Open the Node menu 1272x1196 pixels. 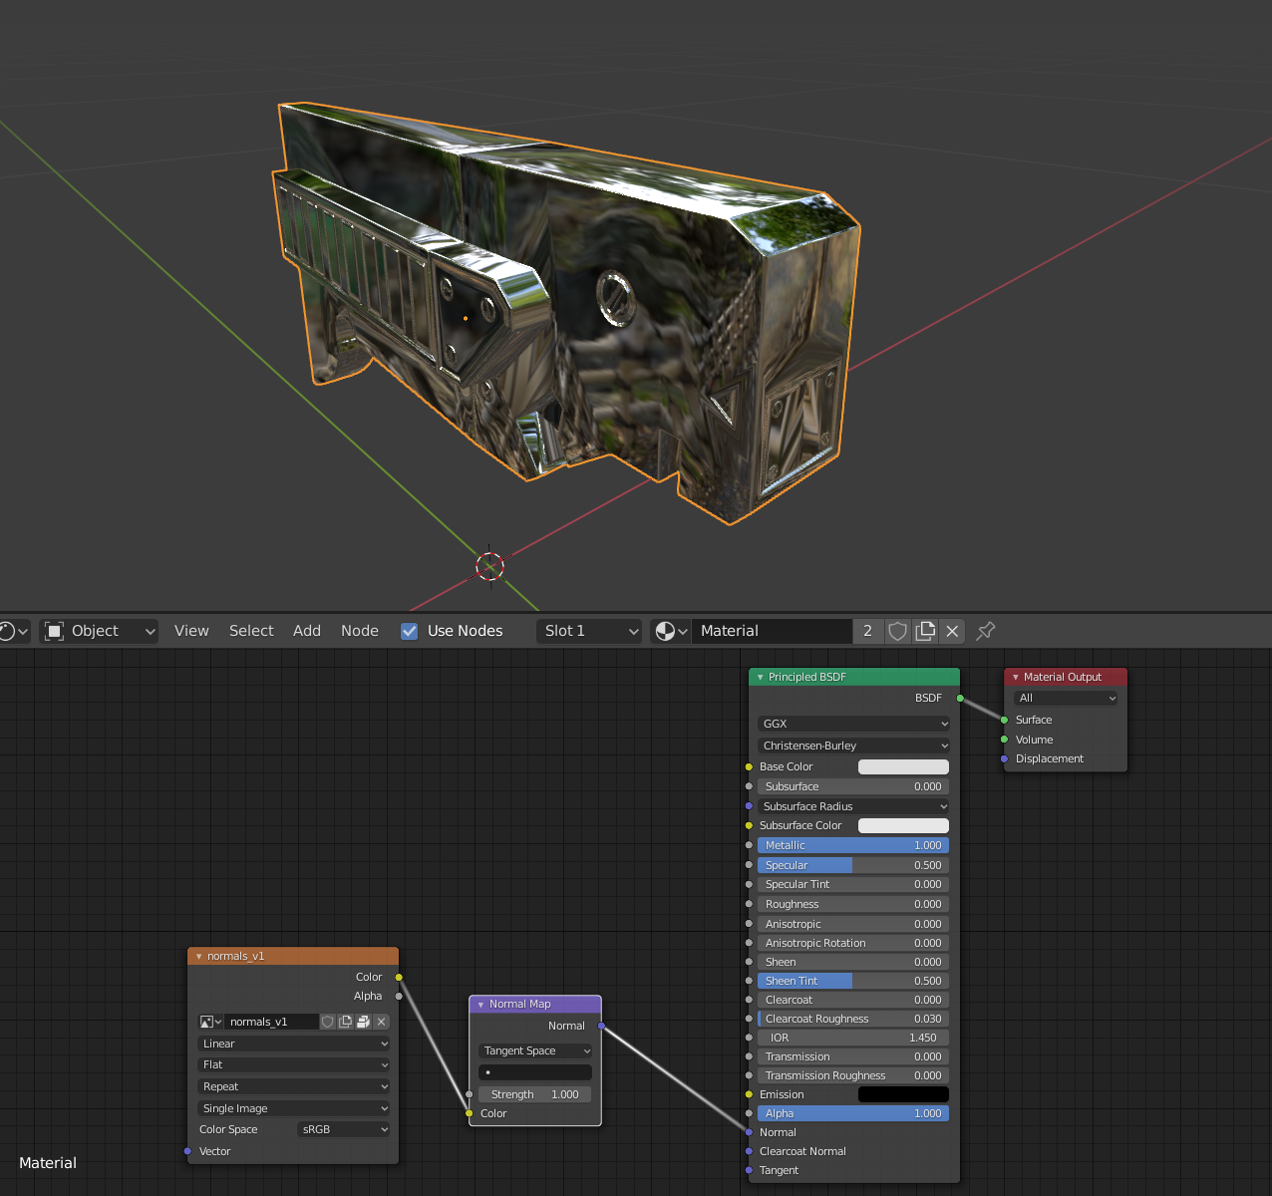(360, 631)
